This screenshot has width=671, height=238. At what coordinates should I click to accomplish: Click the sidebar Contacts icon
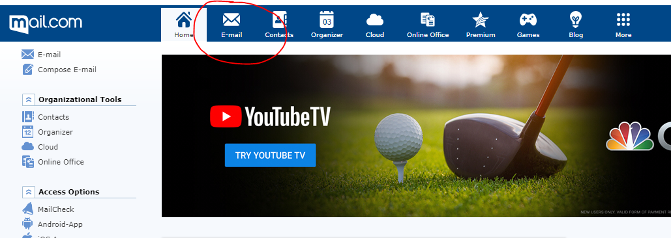click(28, 116)
